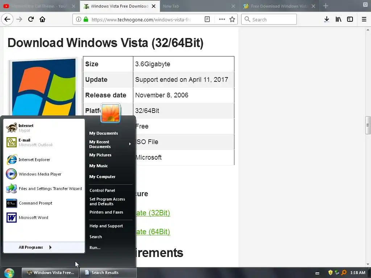
Task: Open E-mail Microsoft Outlook entry
Action: pyautogui.click(x=44, y=142)
